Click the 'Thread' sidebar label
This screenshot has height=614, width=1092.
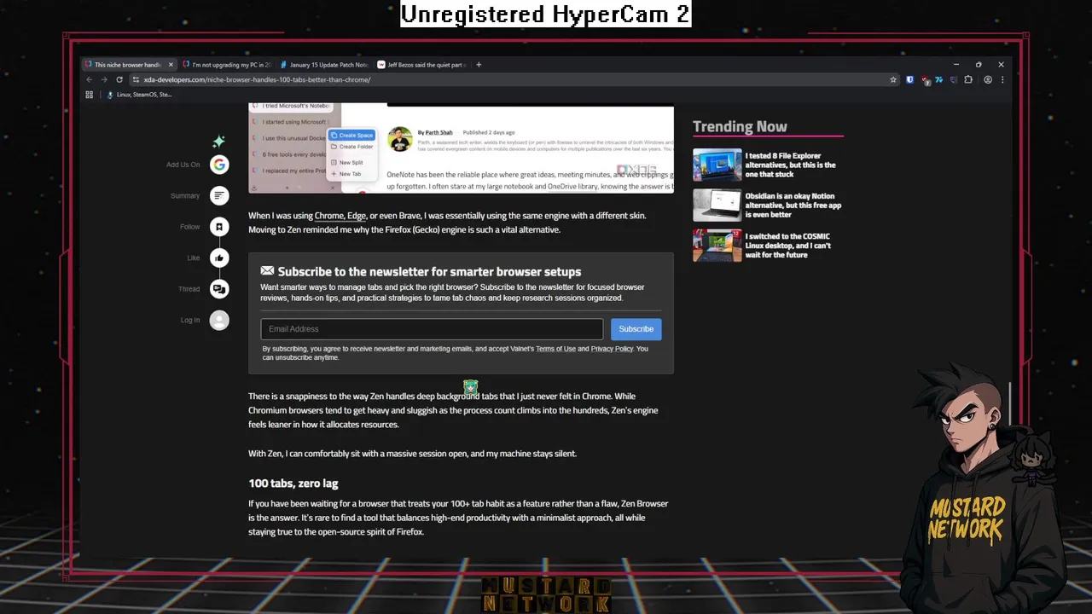click(189, 289)
